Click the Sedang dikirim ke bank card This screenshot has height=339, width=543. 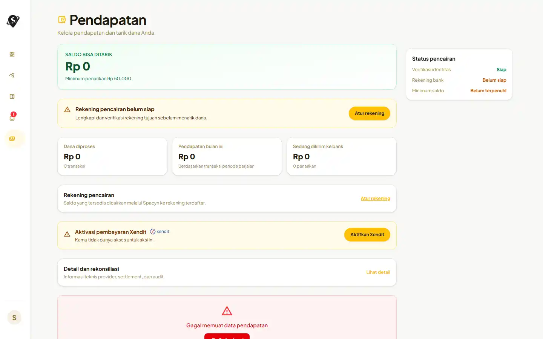coord(342,156)
